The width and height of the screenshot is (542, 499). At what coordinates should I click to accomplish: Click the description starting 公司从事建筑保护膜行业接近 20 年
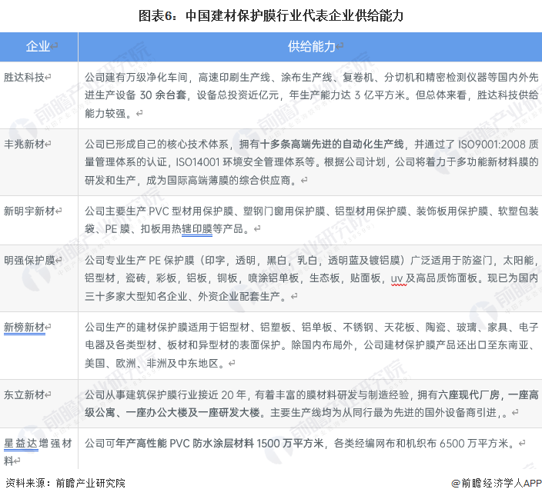(312, 404)
